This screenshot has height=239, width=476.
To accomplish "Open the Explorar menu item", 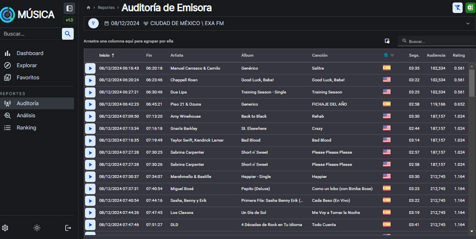I will pyautogui.click(x=27, y=65).
